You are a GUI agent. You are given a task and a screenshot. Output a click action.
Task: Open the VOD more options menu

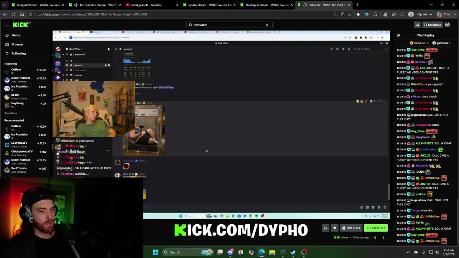384,237
